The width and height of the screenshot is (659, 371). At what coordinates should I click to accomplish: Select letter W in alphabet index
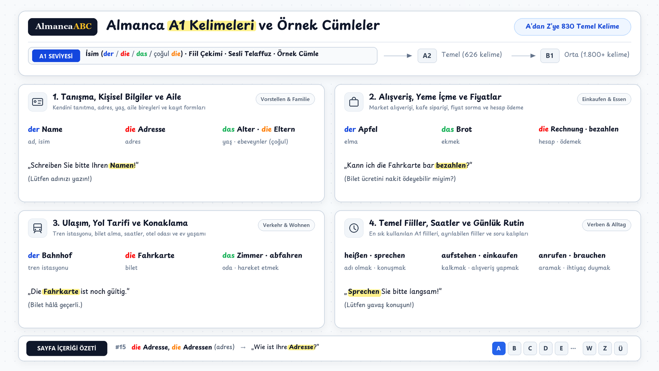[x=589, y=348]
